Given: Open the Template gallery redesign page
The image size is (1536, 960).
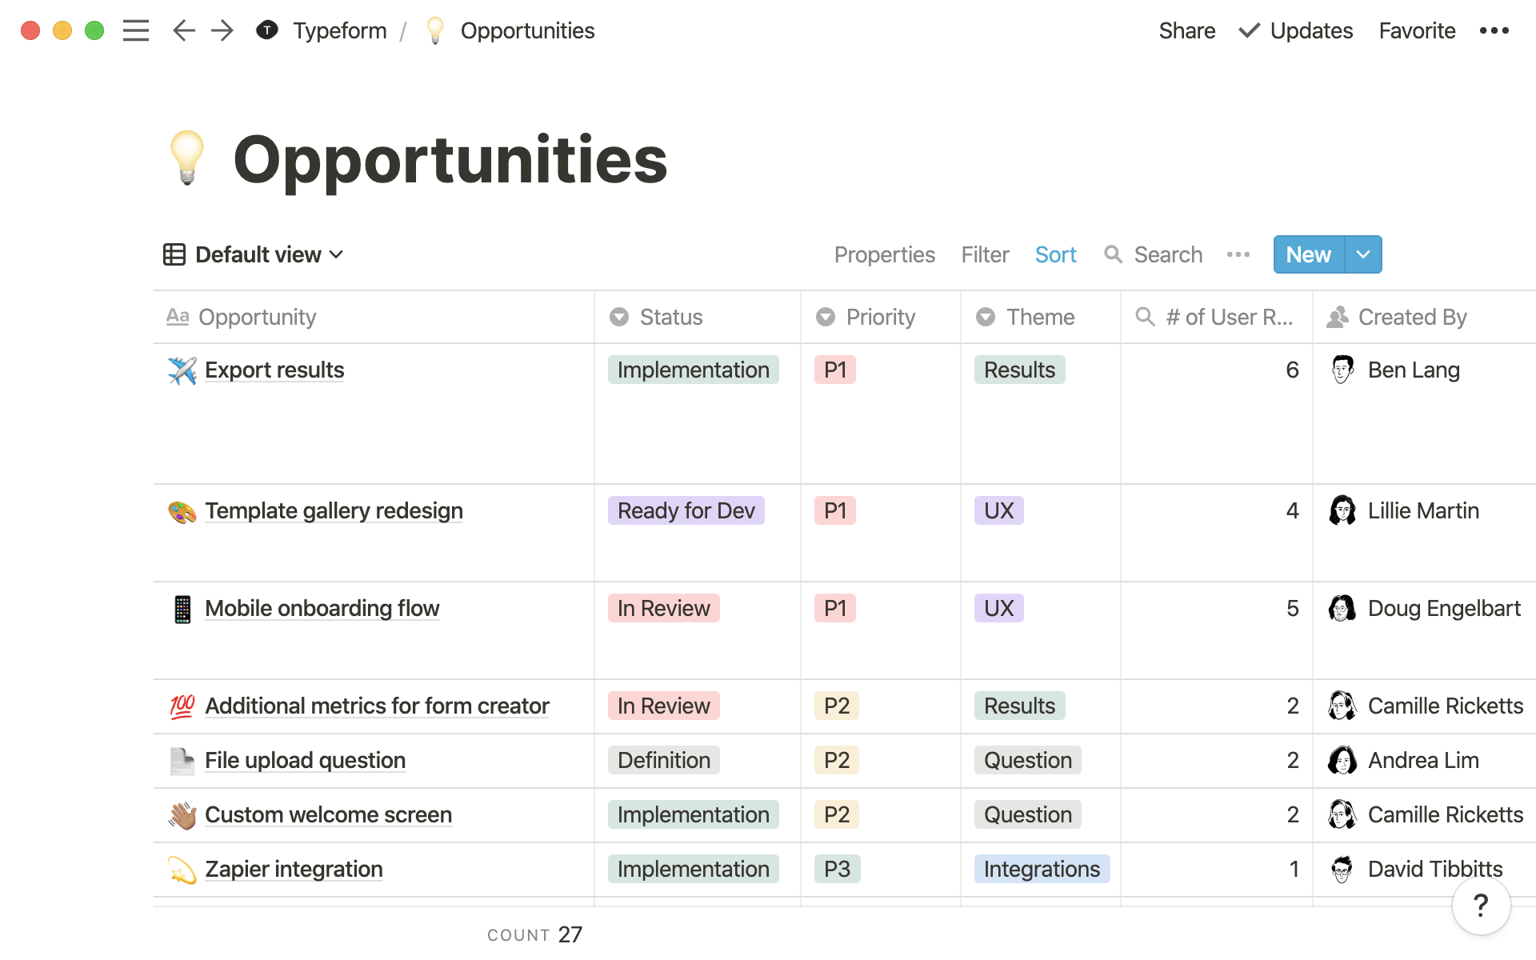Looking at the screenshot, I should (x=334, y=510).
